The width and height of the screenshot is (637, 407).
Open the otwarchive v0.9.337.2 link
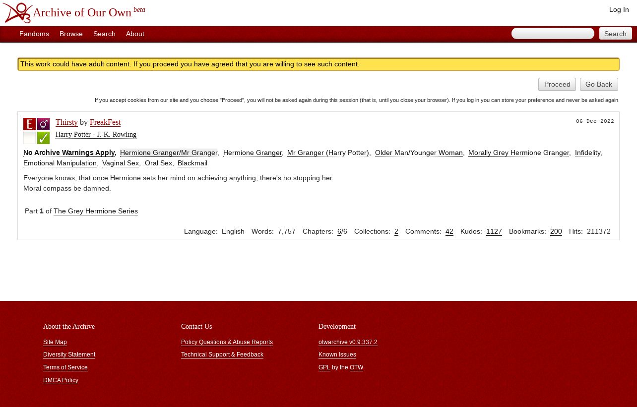tap(348, 342)
